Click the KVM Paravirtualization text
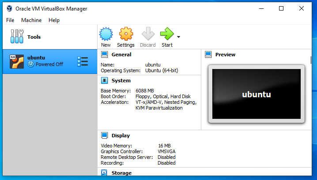This screenshot has width=317, height=180. coord(159,108)
